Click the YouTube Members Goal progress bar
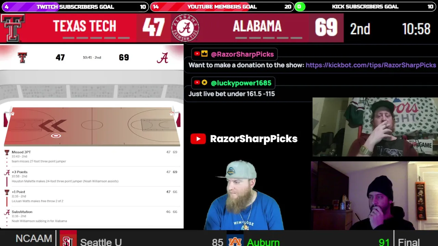The image size is (438, 246). coord(222,6)
